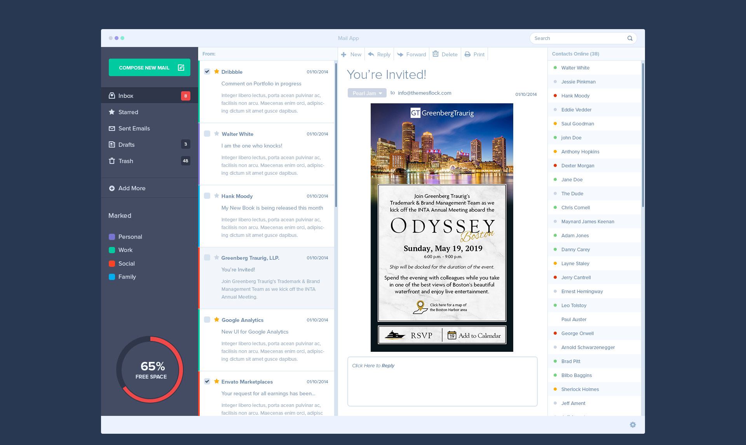The width and height of the screenshot is (746, 445).
Task: Click the search magnifier icon
Action: pos(630,38)
